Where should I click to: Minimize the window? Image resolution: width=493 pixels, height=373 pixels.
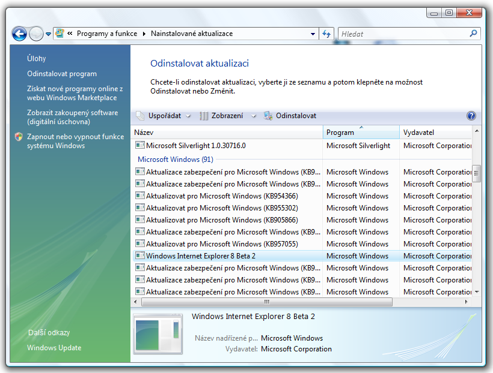[434, 13]
